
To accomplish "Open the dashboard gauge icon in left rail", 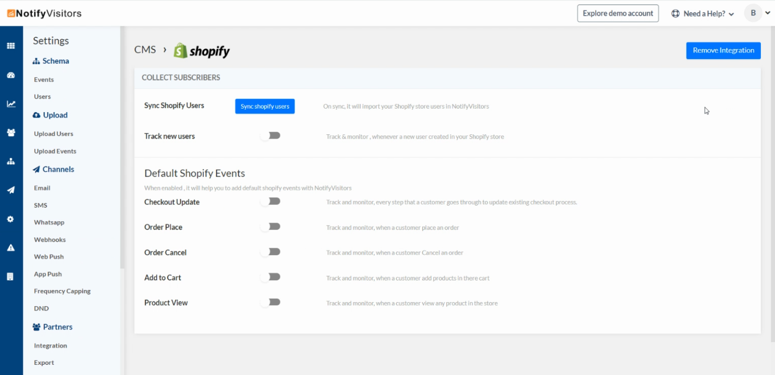I will (11, 75).
